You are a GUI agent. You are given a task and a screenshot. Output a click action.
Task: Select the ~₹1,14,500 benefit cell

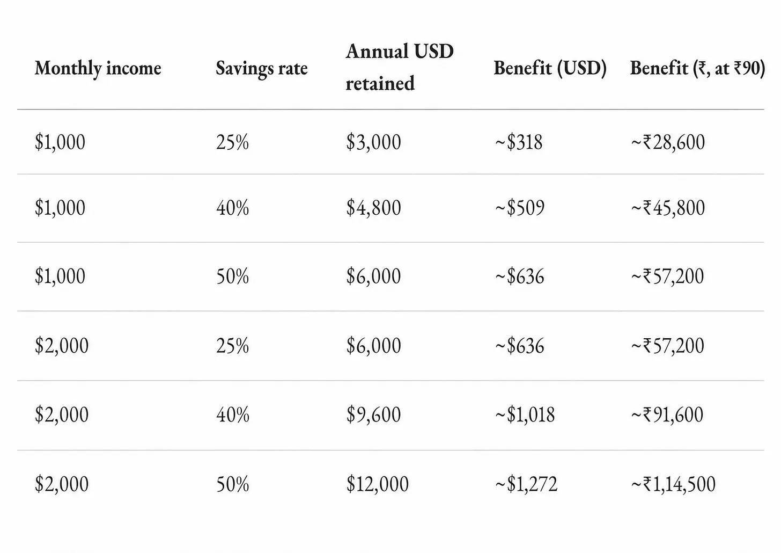(x=673, y=484)
